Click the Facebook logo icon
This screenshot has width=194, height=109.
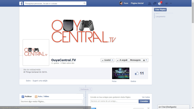pyautogui.click(x=21, y=3)
